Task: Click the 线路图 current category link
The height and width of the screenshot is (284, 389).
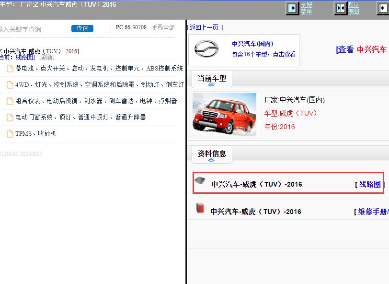Action: coord(25,57)
